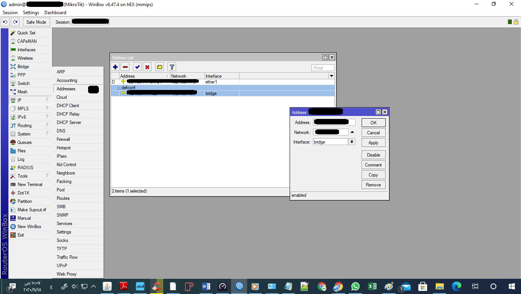Click Apply in the Address dialog
The width and height of the screenshot is (521, 294).
pos(374,143)
